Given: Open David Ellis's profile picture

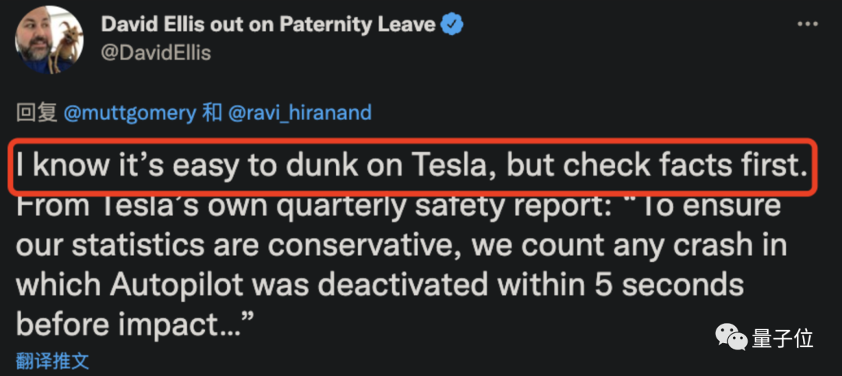Looking at the screenshot, I should point(49,40).
